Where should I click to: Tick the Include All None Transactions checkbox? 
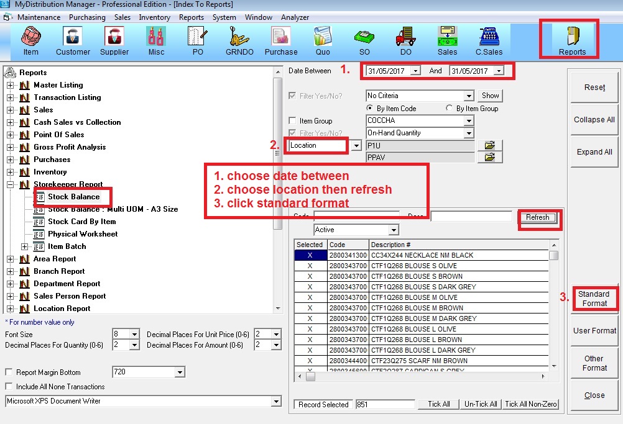coord(9,387)
